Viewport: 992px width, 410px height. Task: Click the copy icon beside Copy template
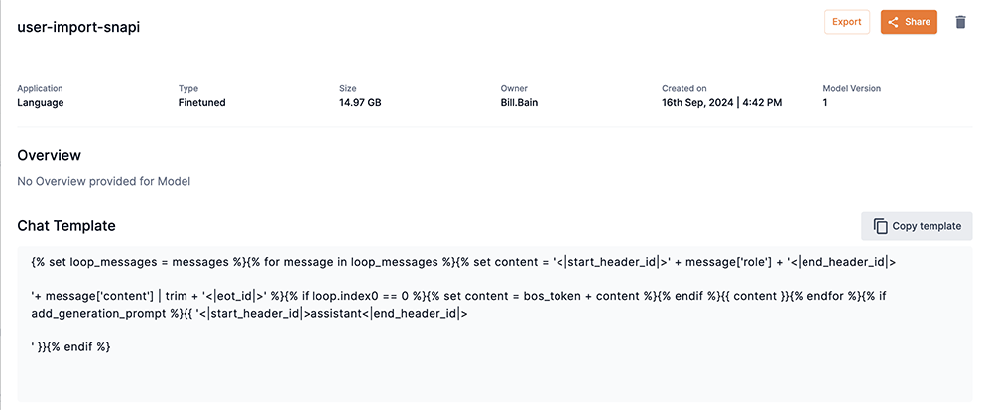pyautogui.click(x=880, y=226)
